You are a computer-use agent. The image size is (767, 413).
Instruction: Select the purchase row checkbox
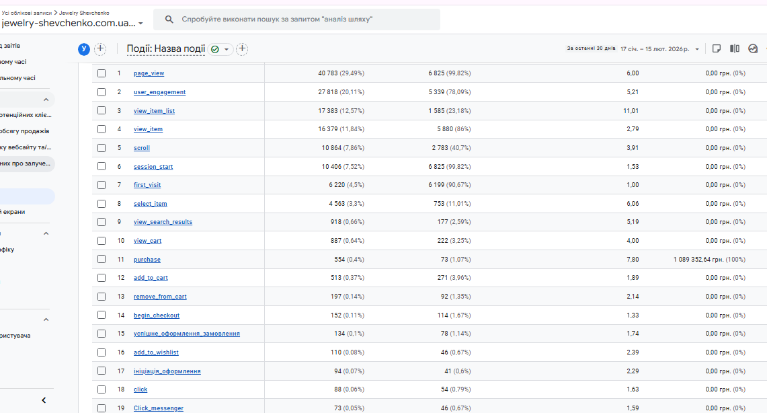[x=102, y=259]
